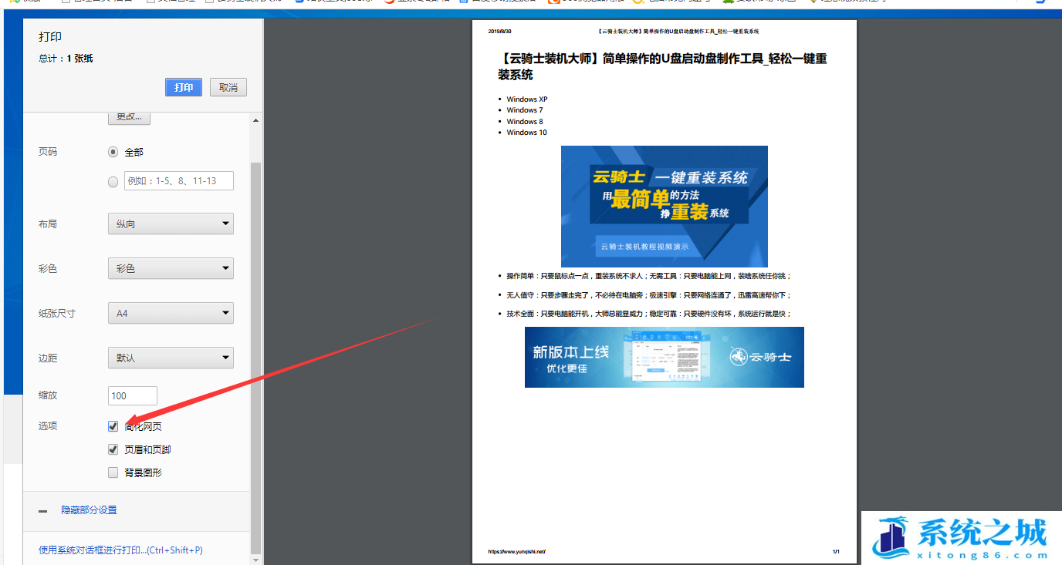Open the 边距 dropdown showing 默认
1062x565 pixels.
click(x=171, y=358)
